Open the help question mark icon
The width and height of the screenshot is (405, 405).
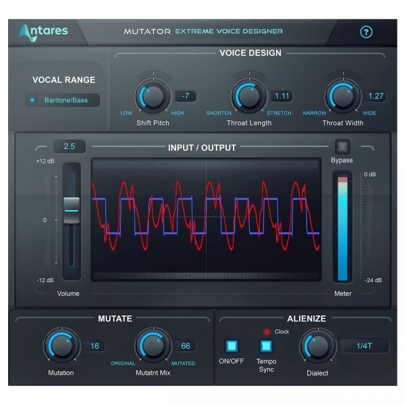coord(366,32)
